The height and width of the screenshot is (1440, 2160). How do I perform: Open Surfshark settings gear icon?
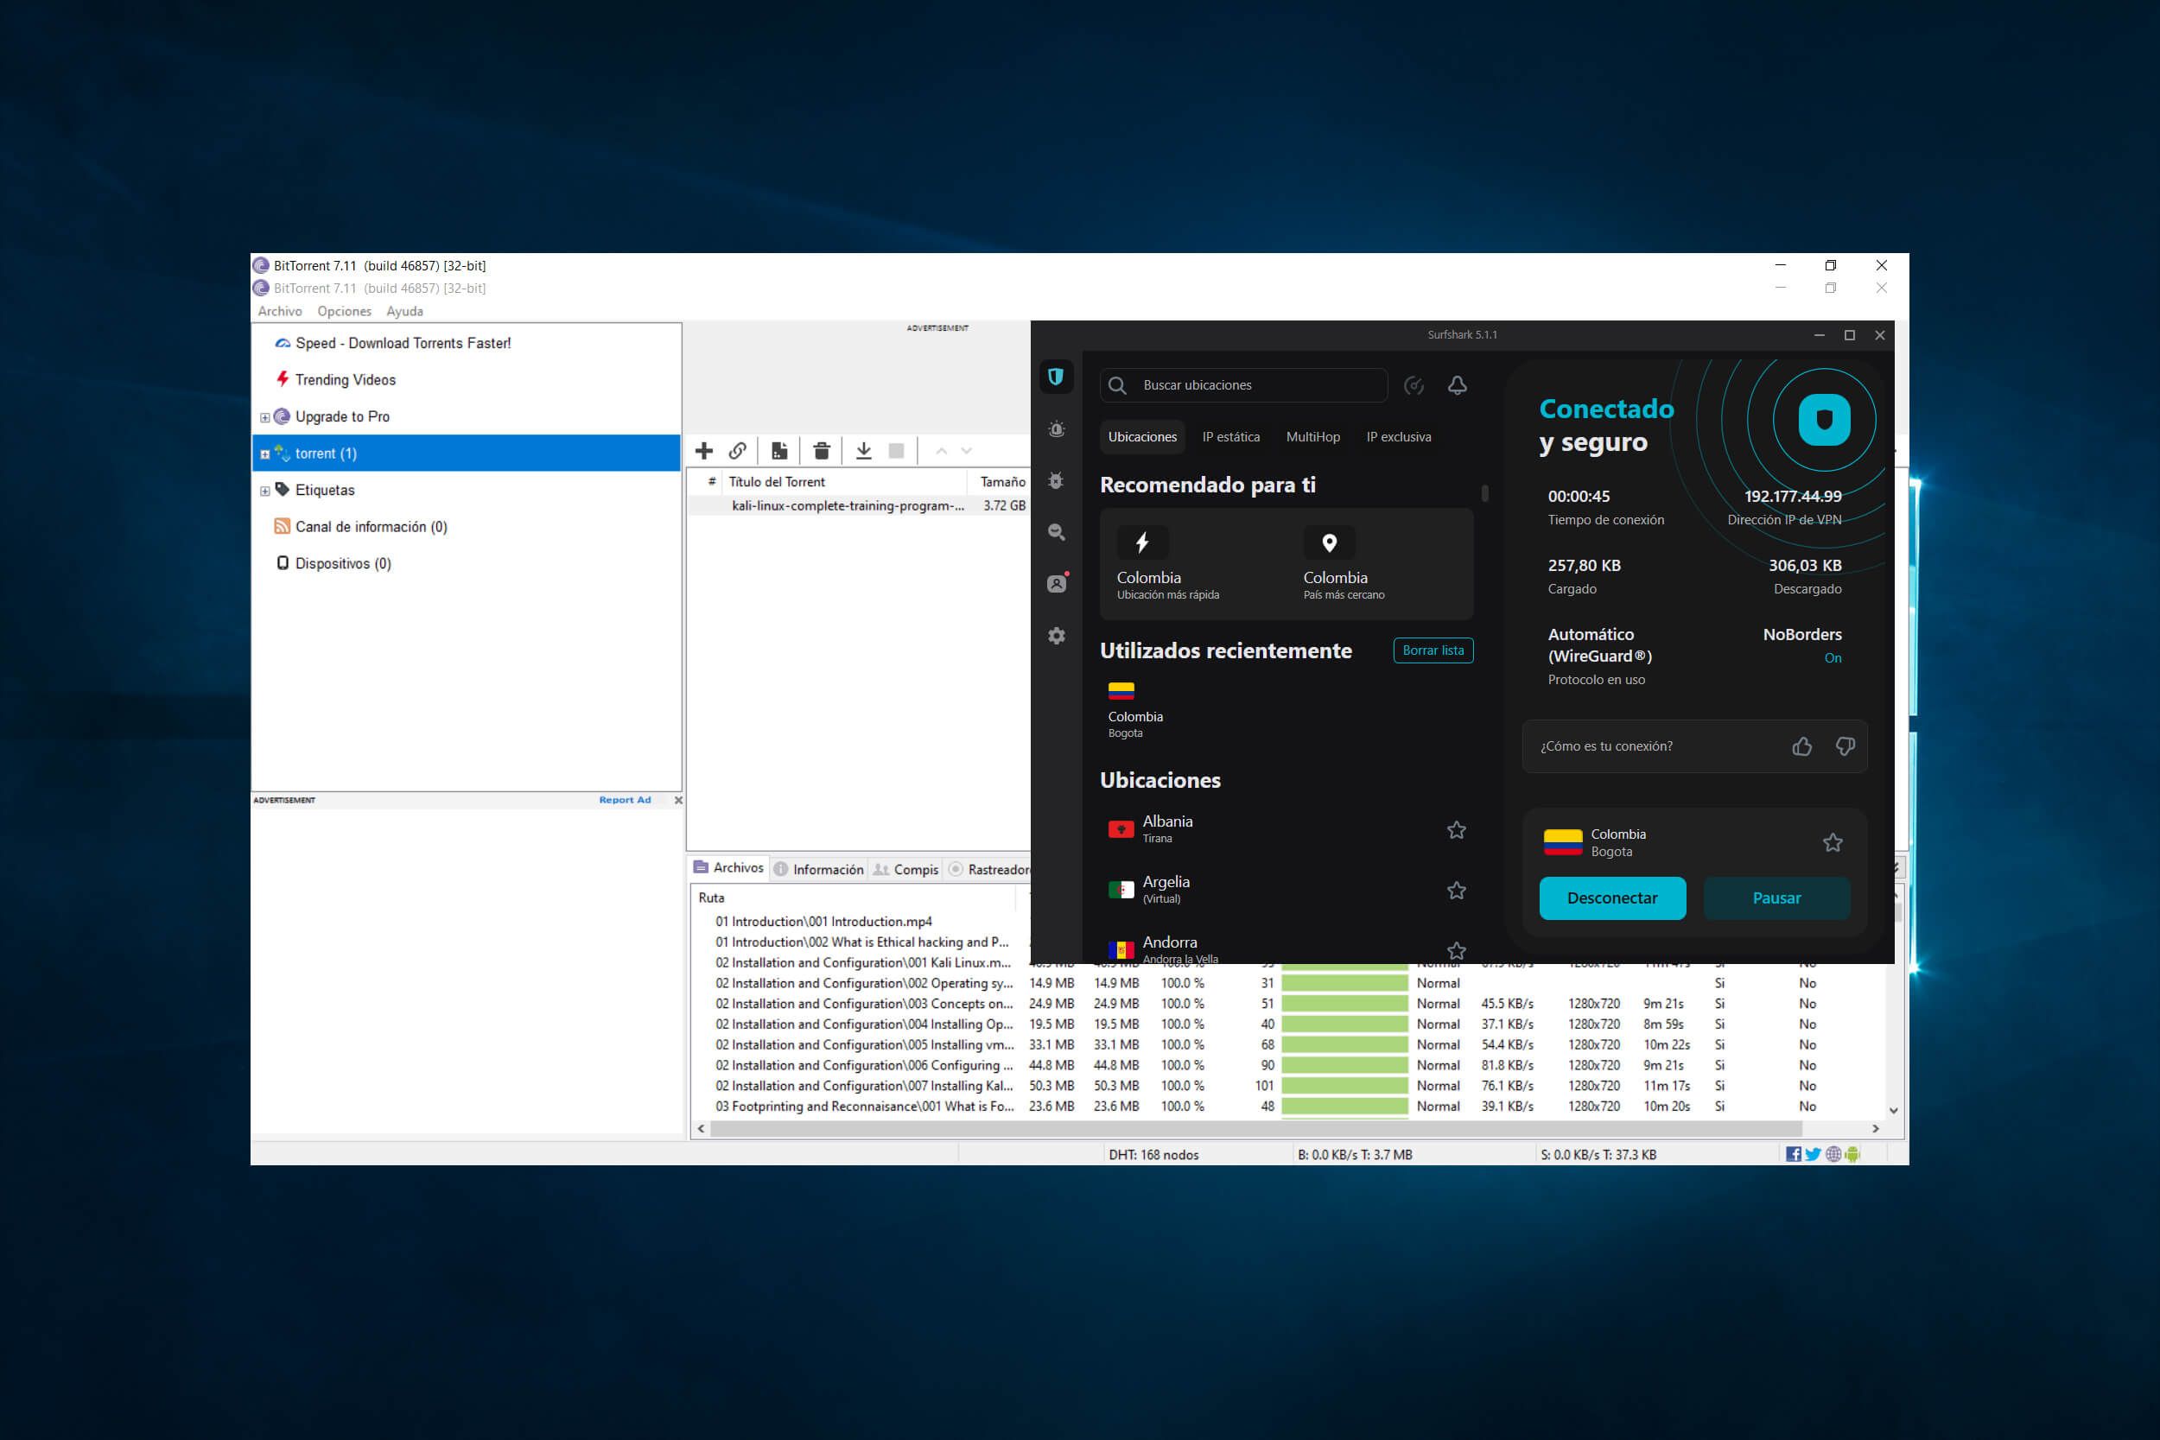pyautogui.click(x=1056, y=636)
